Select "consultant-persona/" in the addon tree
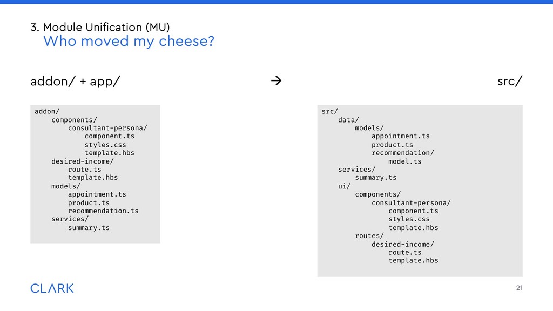 click(x=107, y=128)
